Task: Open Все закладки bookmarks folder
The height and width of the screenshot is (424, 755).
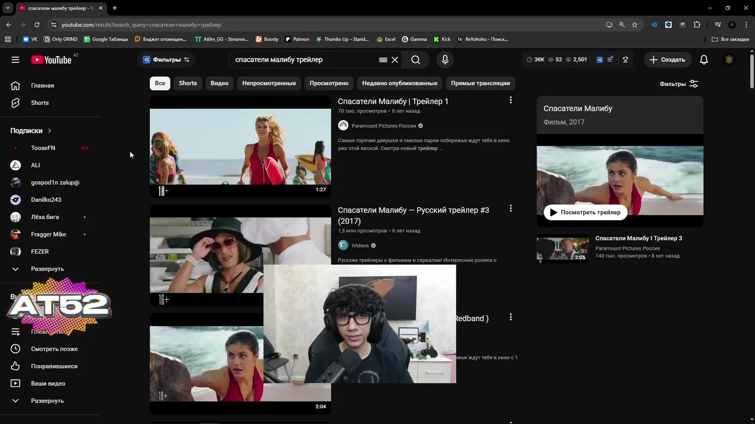Action: [730, 39]
